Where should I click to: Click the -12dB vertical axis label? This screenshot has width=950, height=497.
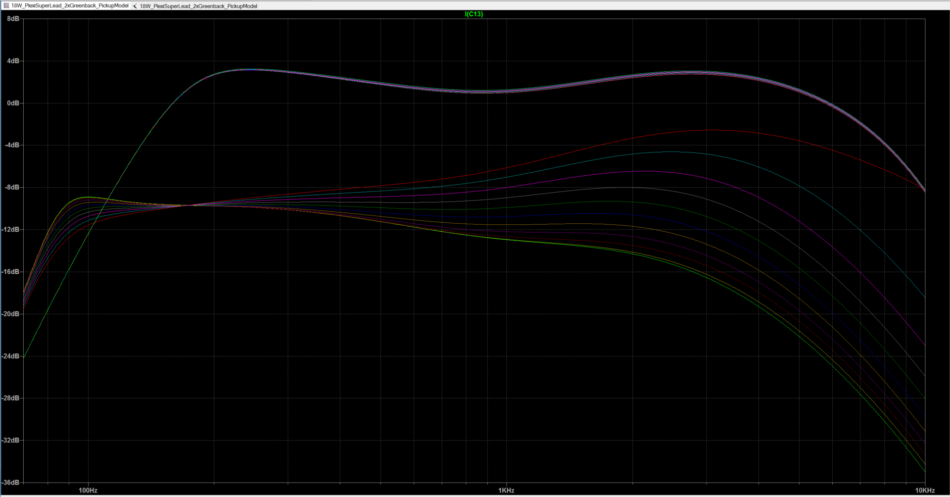point(11,230)
